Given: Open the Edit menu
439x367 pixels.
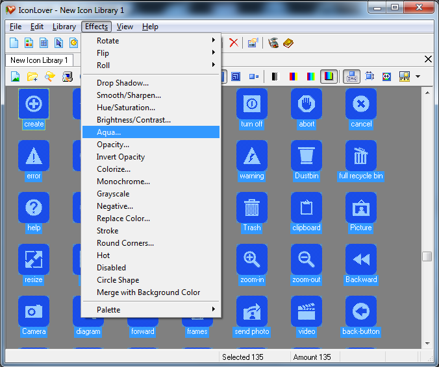Looking at the screenshot, I should point(36,27).
